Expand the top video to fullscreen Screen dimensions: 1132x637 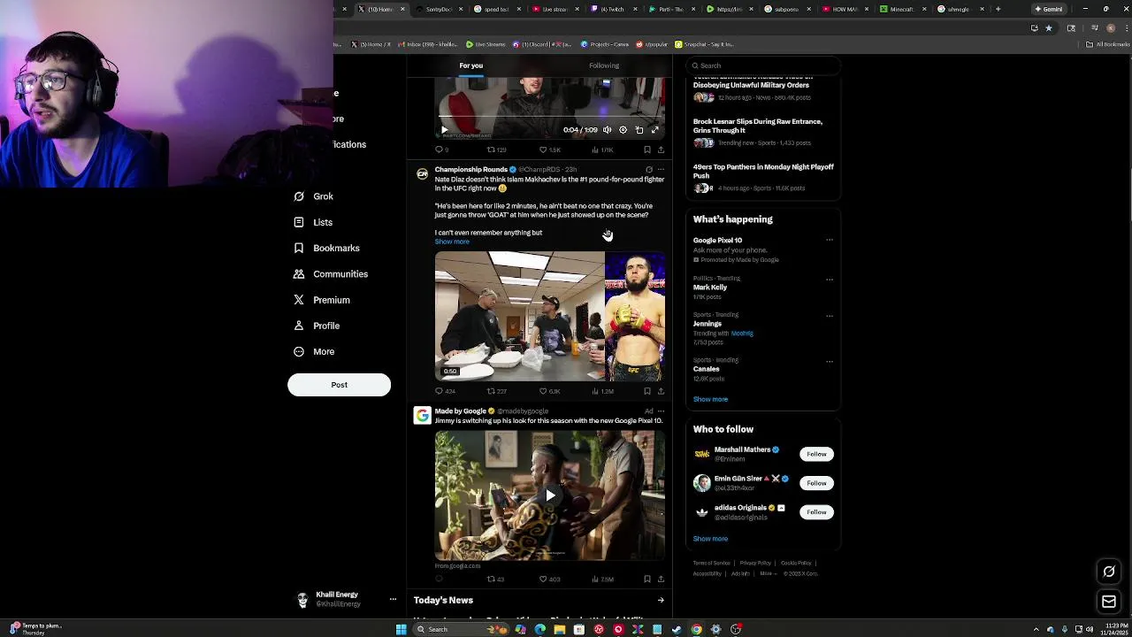point(655,130)
